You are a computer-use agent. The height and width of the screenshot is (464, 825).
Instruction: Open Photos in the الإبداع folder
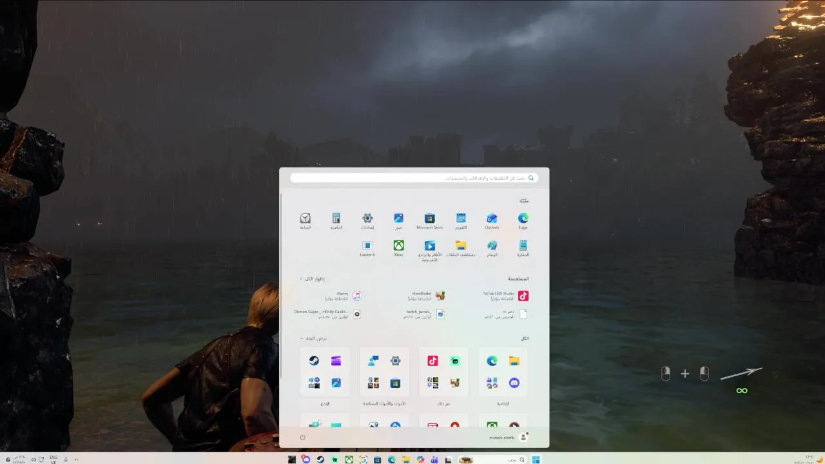[336, 383]
